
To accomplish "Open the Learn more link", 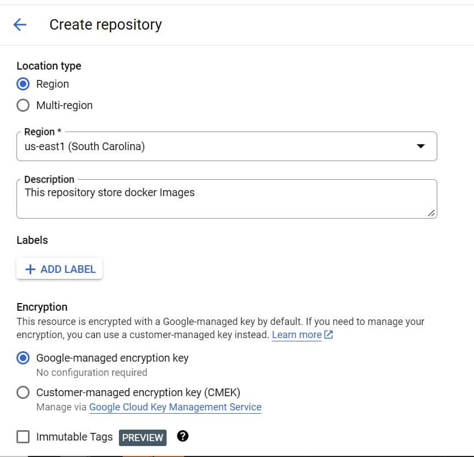I will 296,334.
